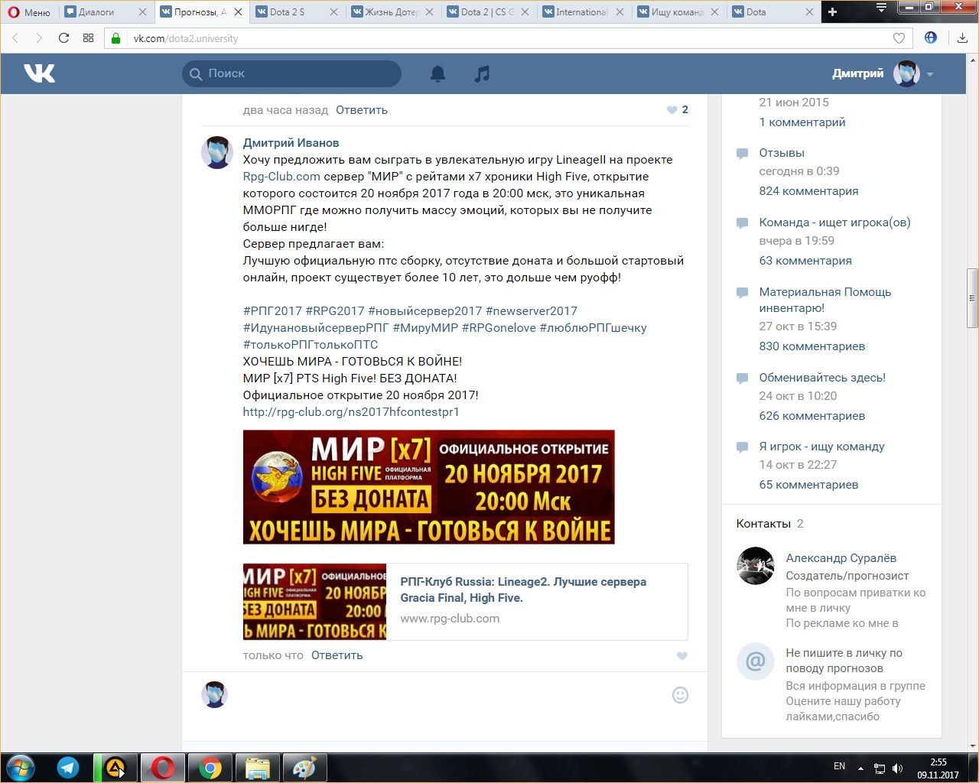Screen dimensions: 979x783
Task: Switch to the Ищу команду tab
Action: (677, 12)
